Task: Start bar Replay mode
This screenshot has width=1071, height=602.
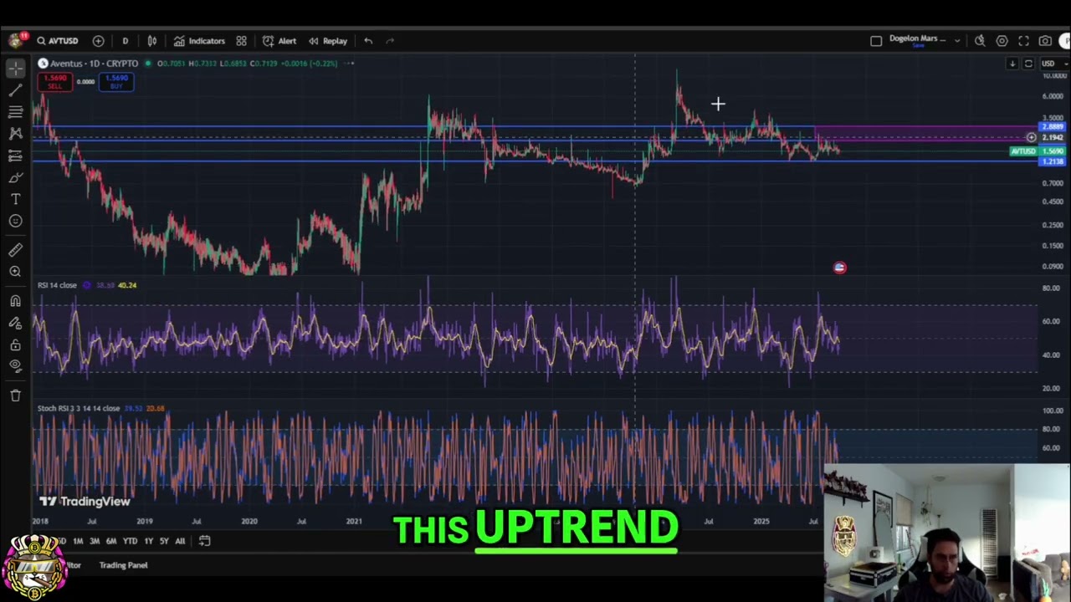Action: (x=328, y=41)
